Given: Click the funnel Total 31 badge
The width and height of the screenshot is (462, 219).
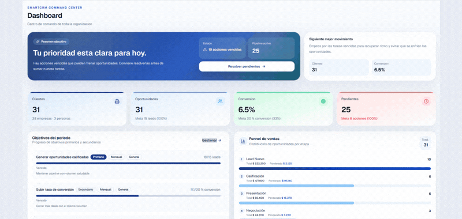Looking at the screenshot, I should pos(426,143).
